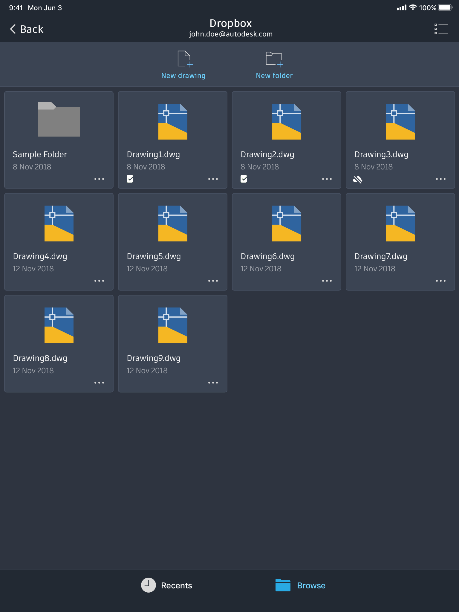Tap the New folder icon
This screenshot has height=612, width=459.
click(274, 59)
